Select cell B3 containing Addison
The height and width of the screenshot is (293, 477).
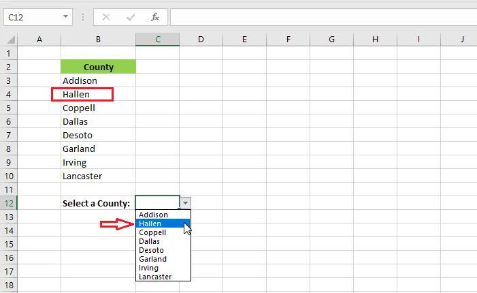pyautogui.click(x=98, y=80)
